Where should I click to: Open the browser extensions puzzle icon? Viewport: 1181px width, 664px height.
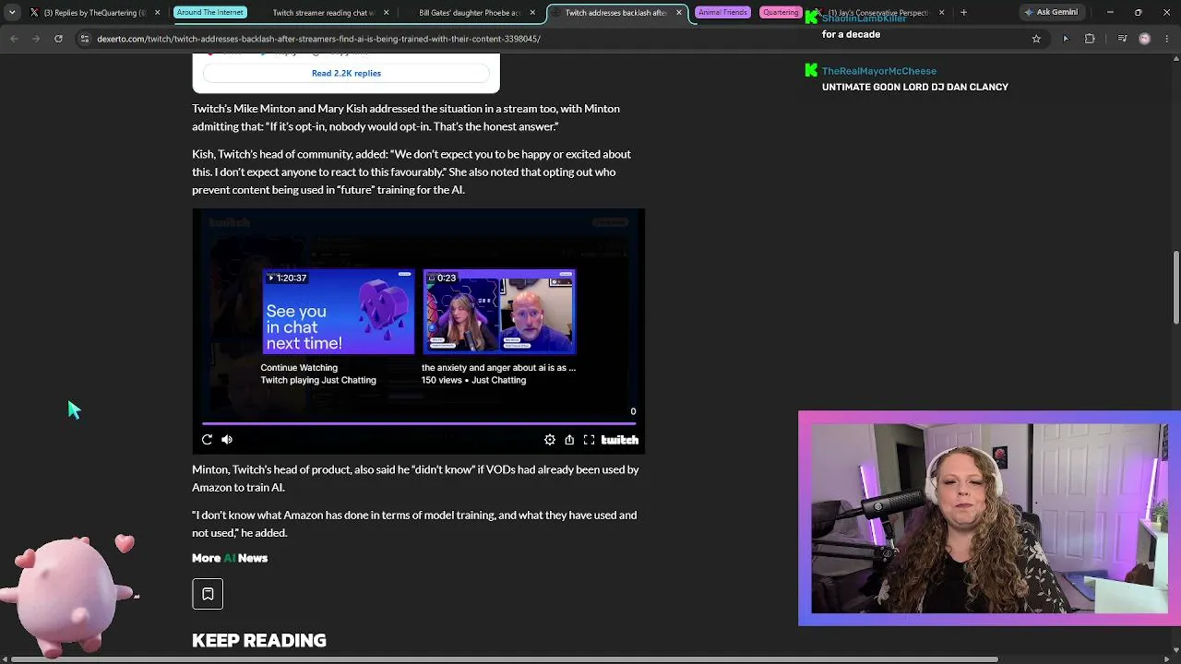tap(1090, 39)
